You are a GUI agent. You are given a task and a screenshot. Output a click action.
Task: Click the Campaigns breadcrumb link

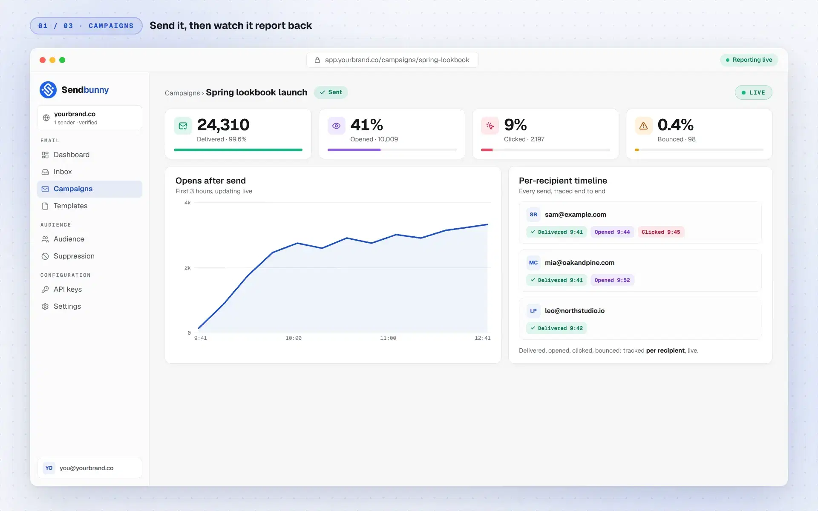(x=182, y=93)
